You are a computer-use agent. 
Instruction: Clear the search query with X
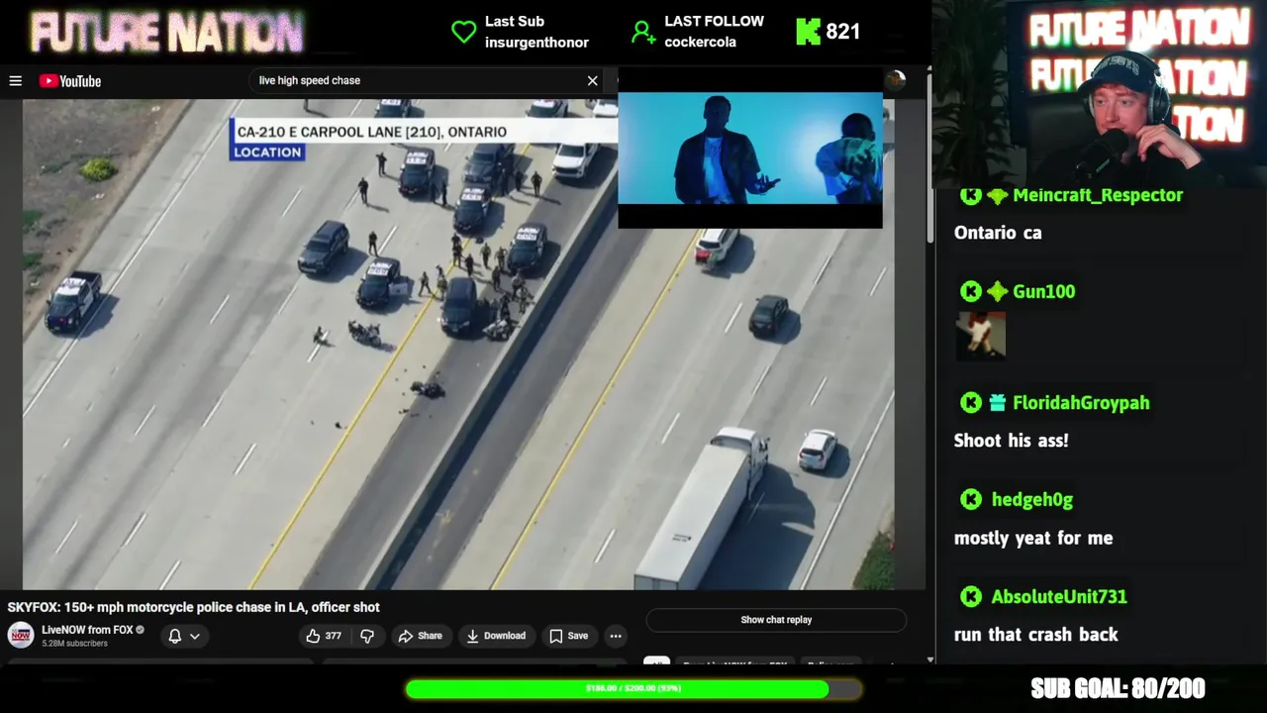click(x=592, y=81)
